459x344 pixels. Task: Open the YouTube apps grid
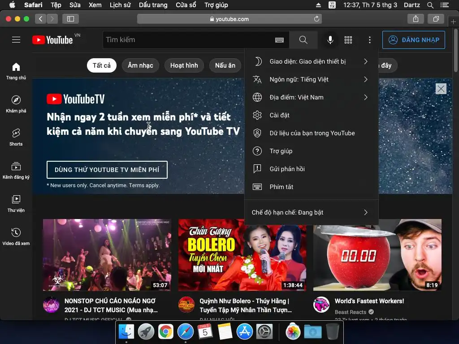[x=348, y=40]
